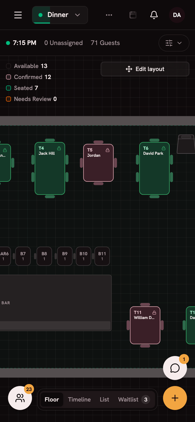The height and width of the screenshot is (422, 195).
Task: Open the calendar date picker
Action: click(x=133, y=15)
